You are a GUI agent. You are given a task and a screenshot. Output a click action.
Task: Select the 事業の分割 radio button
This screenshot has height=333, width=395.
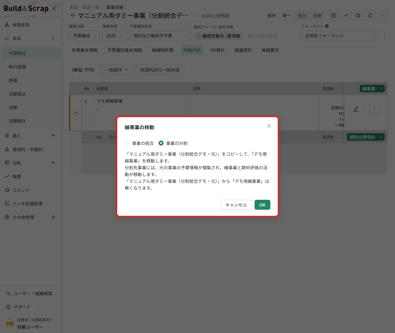(161, 143)
